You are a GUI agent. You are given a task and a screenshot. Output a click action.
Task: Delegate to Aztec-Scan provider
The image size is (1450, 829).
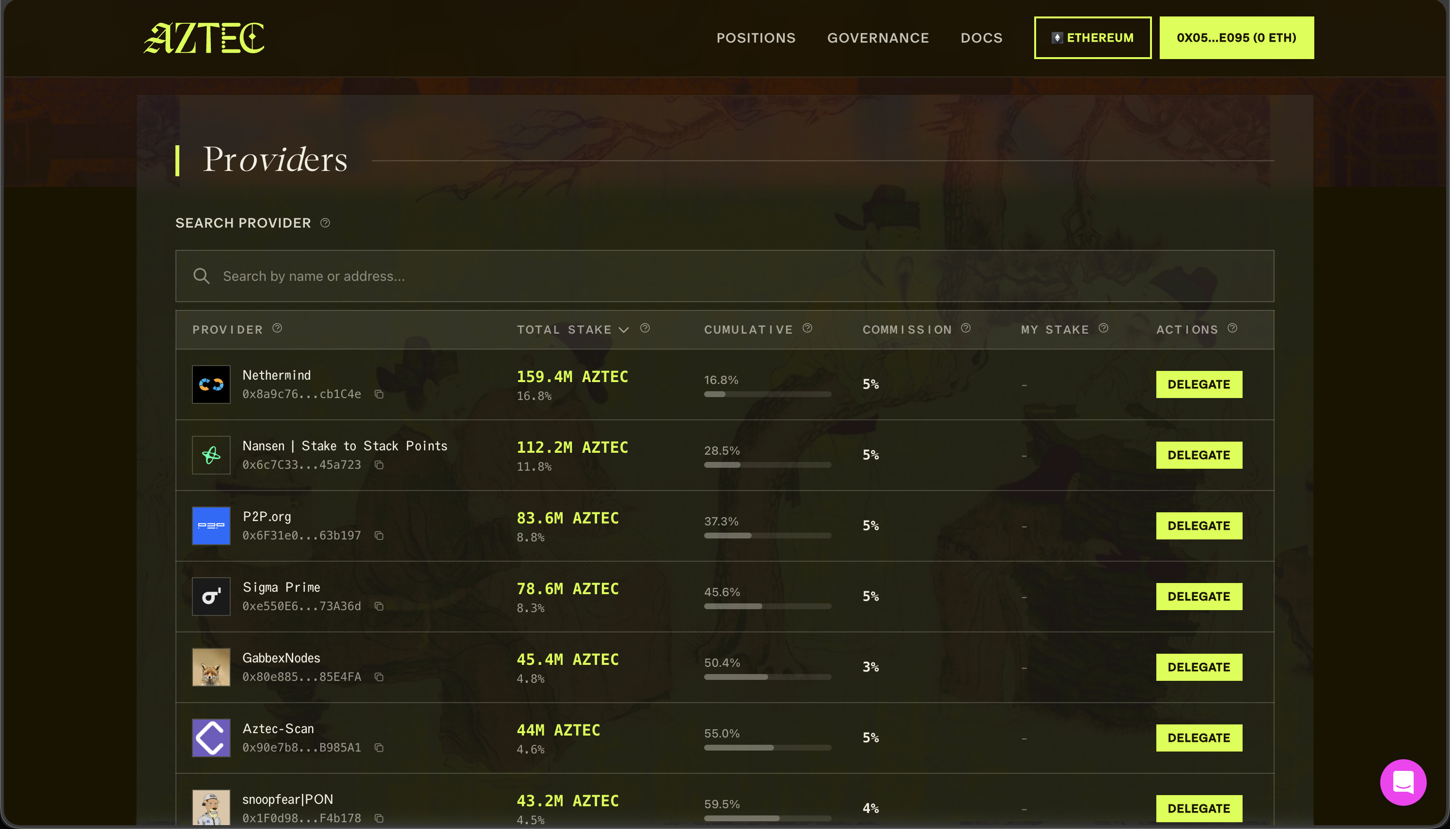(1199, 737)
